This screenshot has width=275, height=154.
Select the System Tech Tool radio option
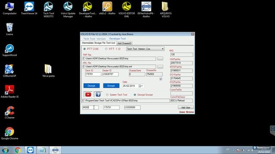(107, 95)
